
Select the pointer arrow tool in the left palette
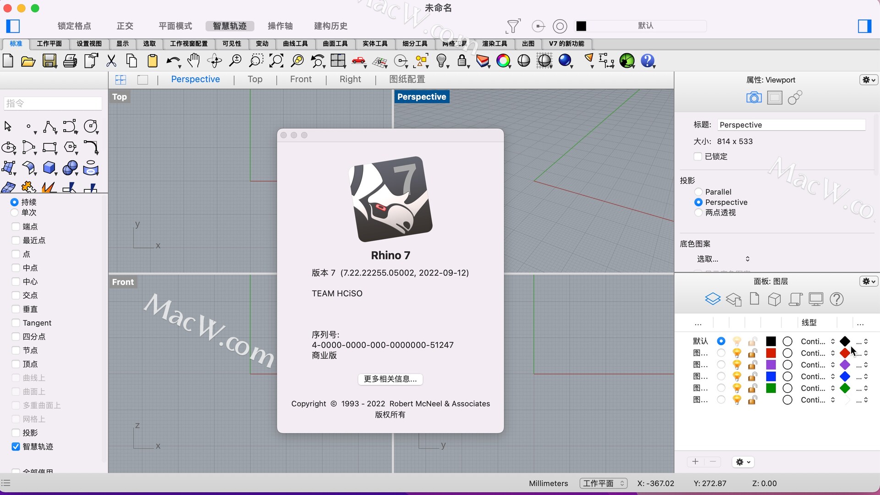click(x=8, y=126)
